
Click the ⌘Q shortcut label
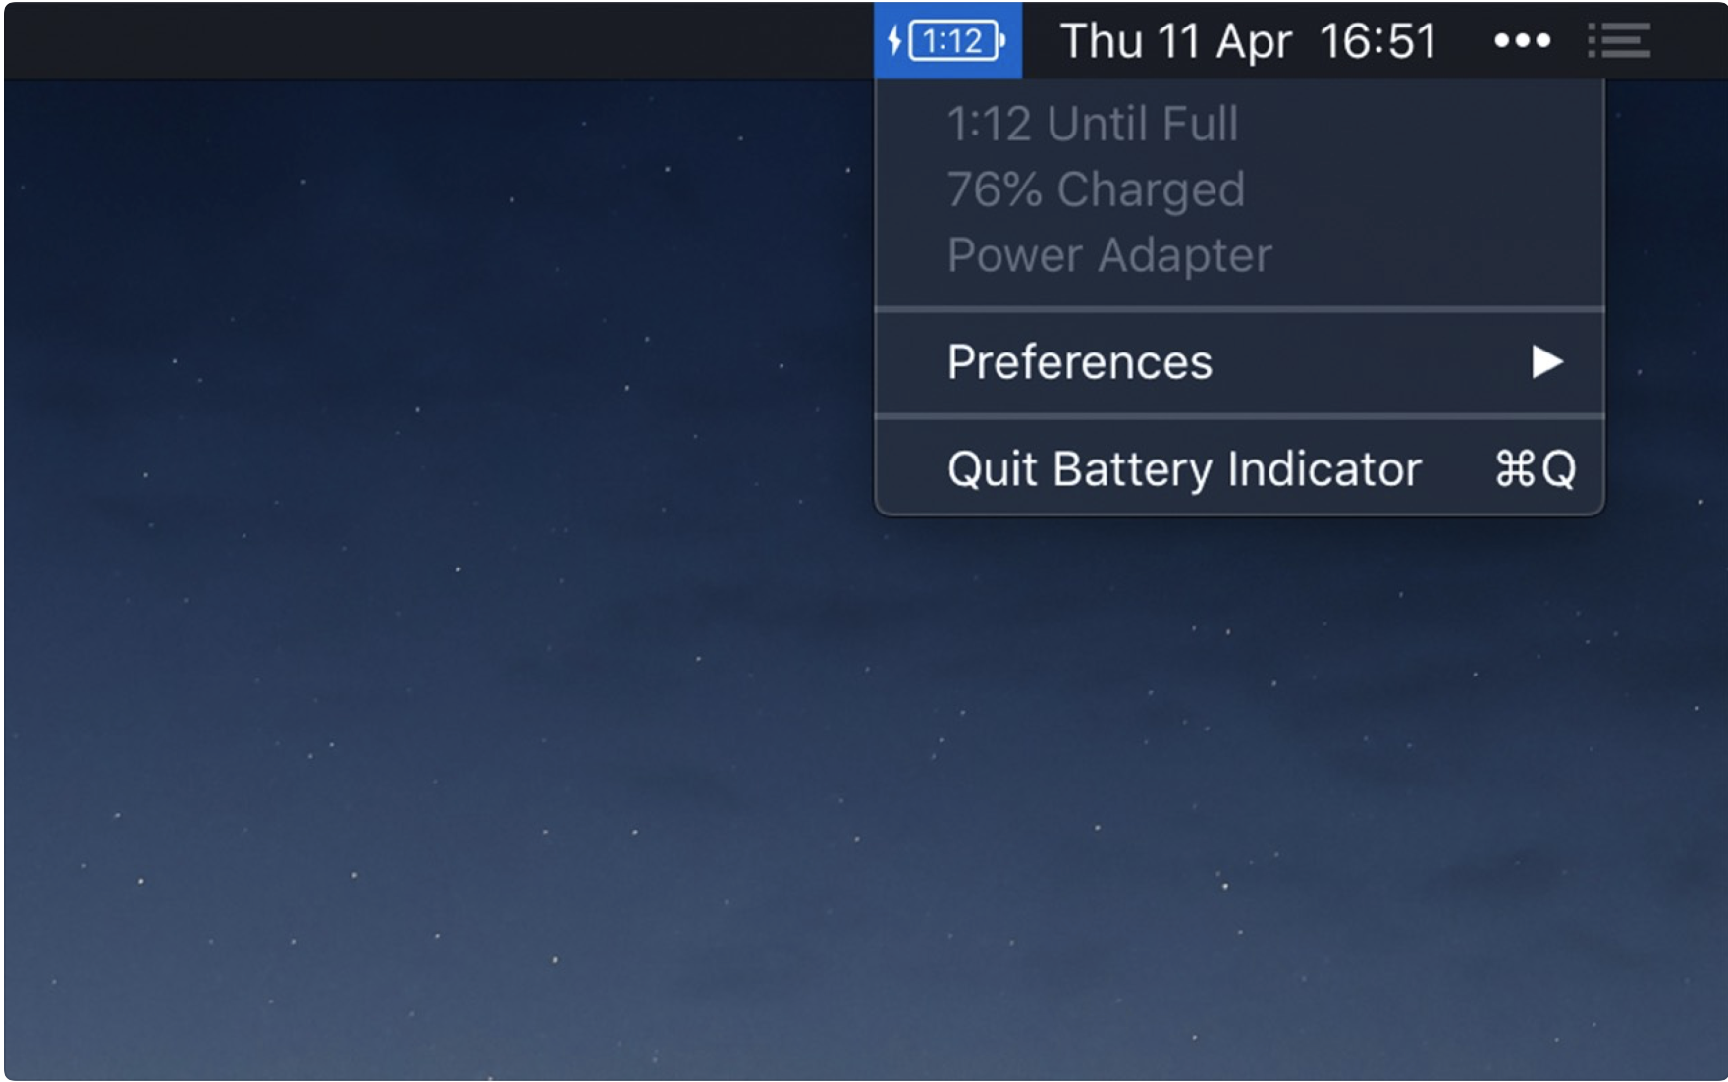(x=1535, y=468)
